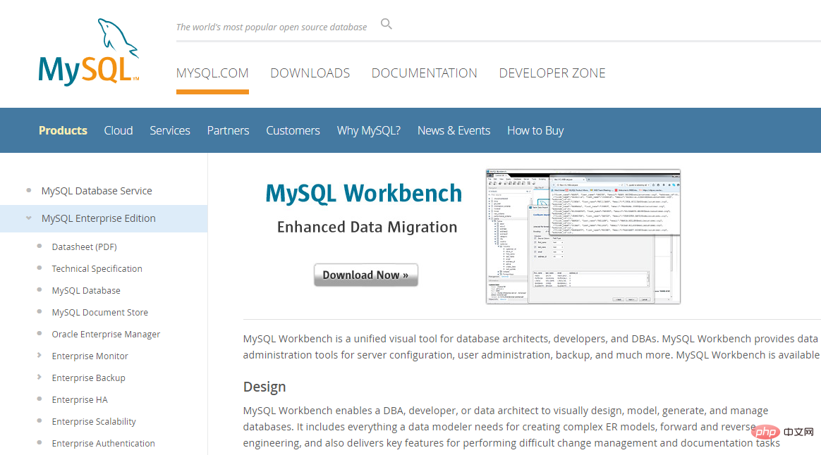Open the MYSQL.COM tab
Screen dimensions: 821x455
coord(212,73)
